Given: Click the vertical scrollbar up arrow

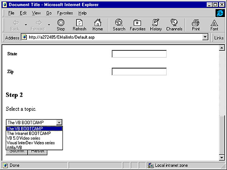Looking at the screenshot, I should coord(222,48).
